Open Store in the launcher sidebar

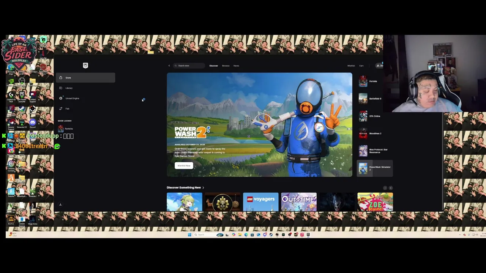pyautogui.click(x=85, y=78)
